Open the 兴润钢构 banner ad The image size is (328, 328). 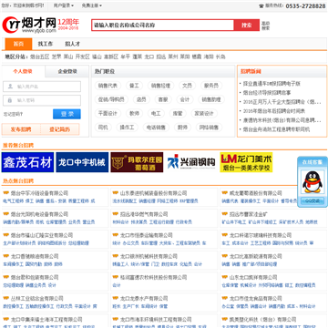coord(191,162)
